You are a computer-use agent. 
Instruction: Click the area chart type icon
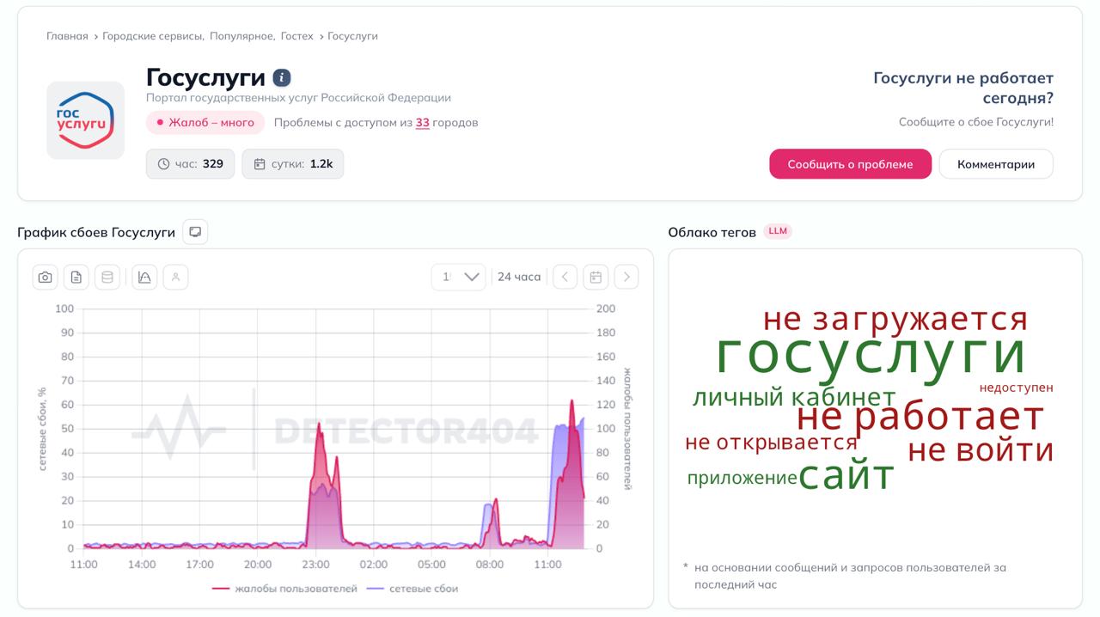[x=144, y=277]
